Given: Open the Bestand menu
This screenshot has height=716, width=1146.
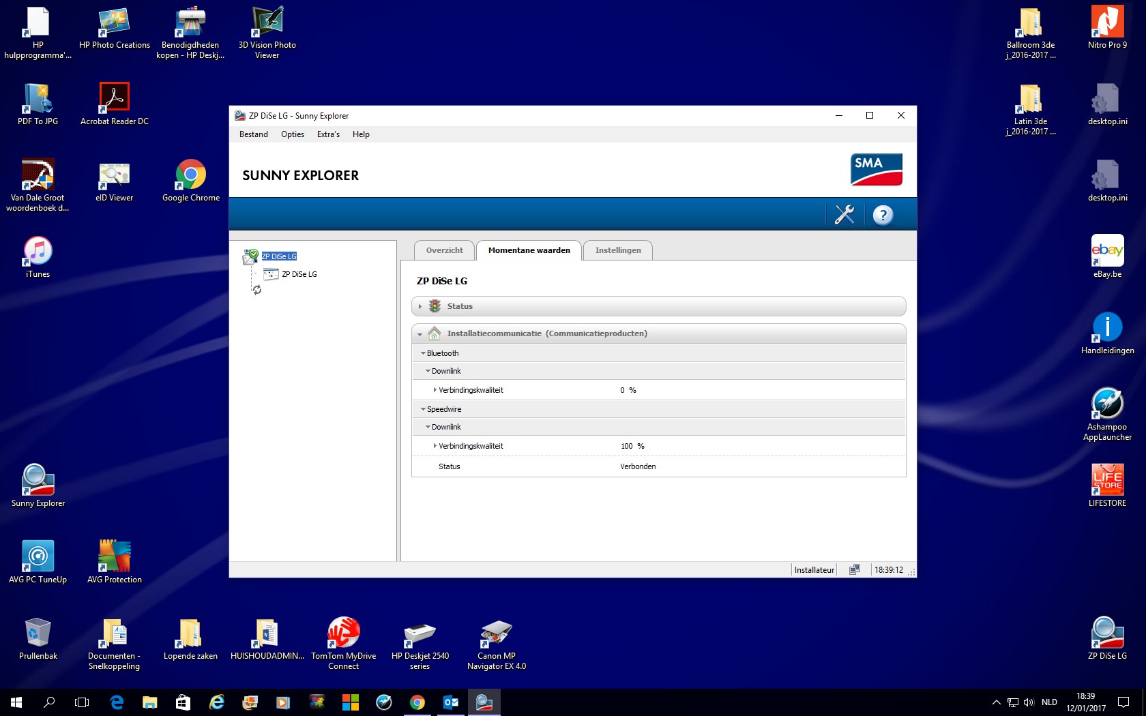Looking at the screenshot, I should [x=253, y=134].
